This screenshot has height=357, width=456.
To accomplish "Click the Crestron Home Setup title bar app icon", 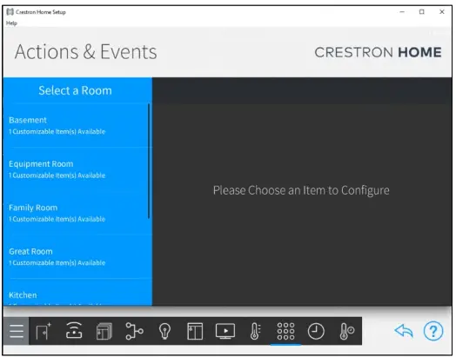I will pos(10,12).
